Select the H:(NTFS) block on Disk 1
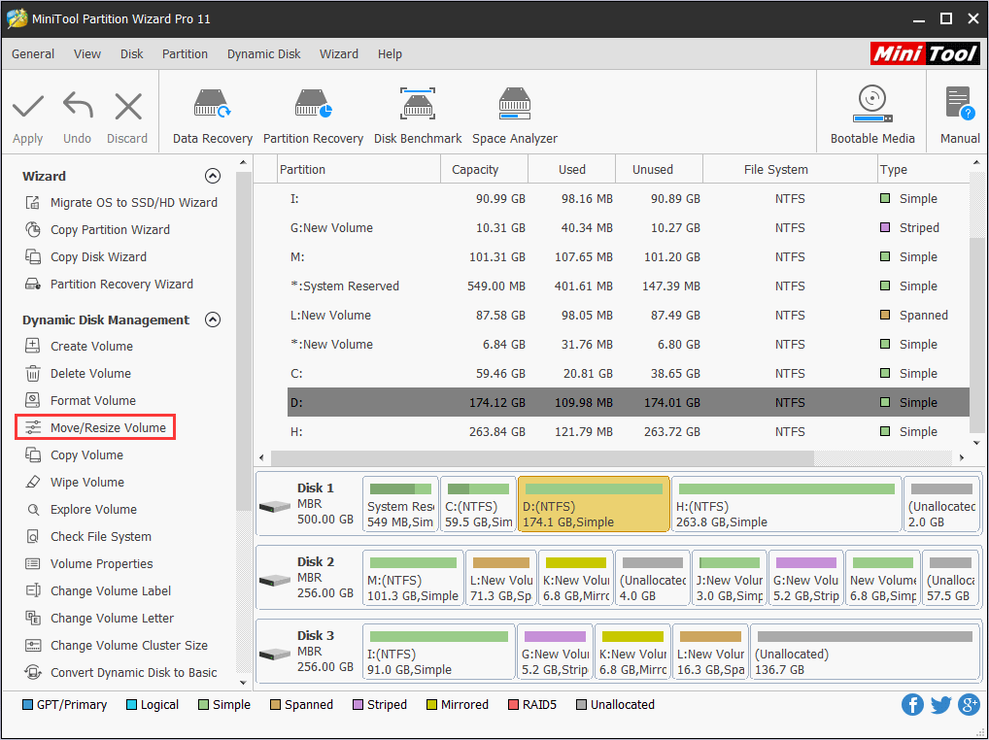The image size is (989, 740). 787,504
